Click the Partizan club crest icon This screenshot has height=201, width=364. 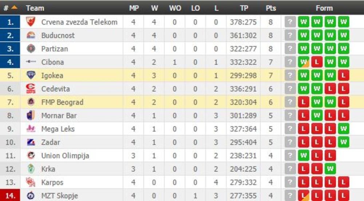coord(31,49)
